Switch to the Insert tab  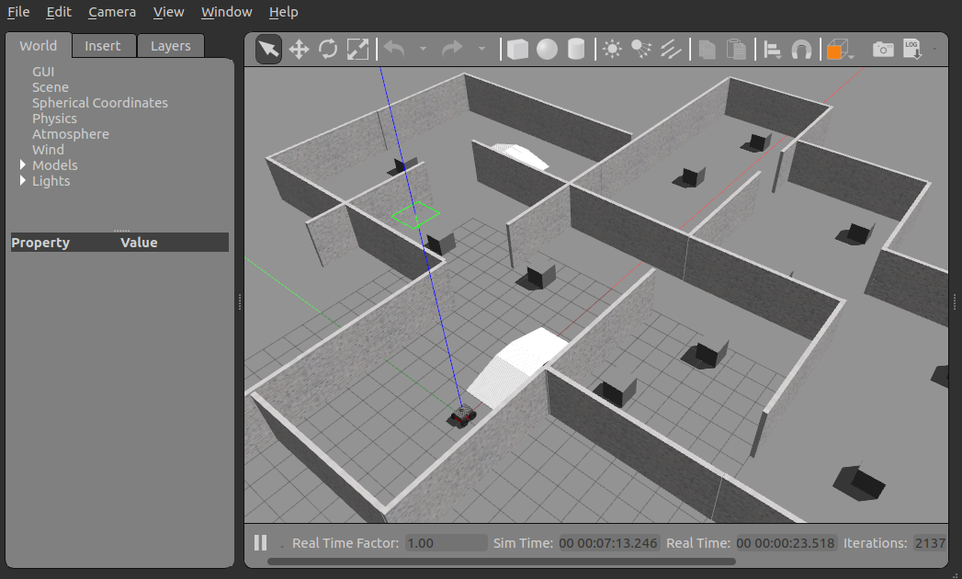103,46
